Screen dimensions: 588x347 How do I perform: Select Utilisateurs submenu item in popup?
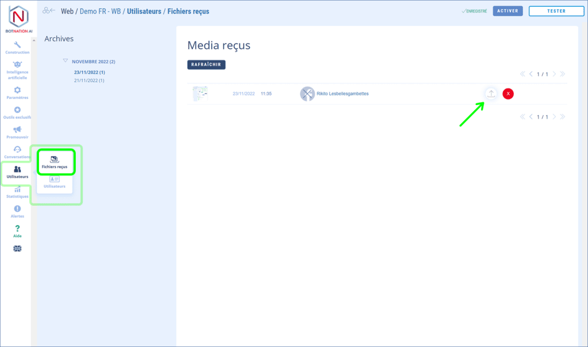55,182
